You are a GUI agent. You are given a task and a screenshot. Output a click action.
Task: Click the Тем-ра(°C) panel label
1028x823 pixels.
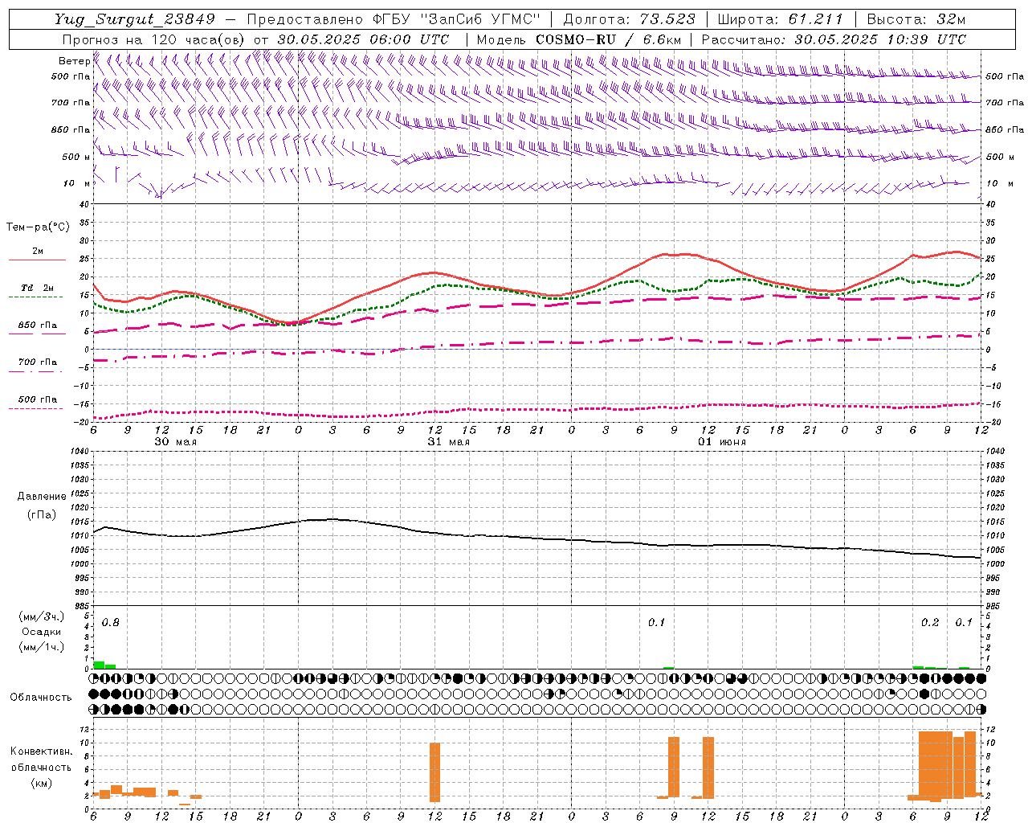[x=38, y=227]
